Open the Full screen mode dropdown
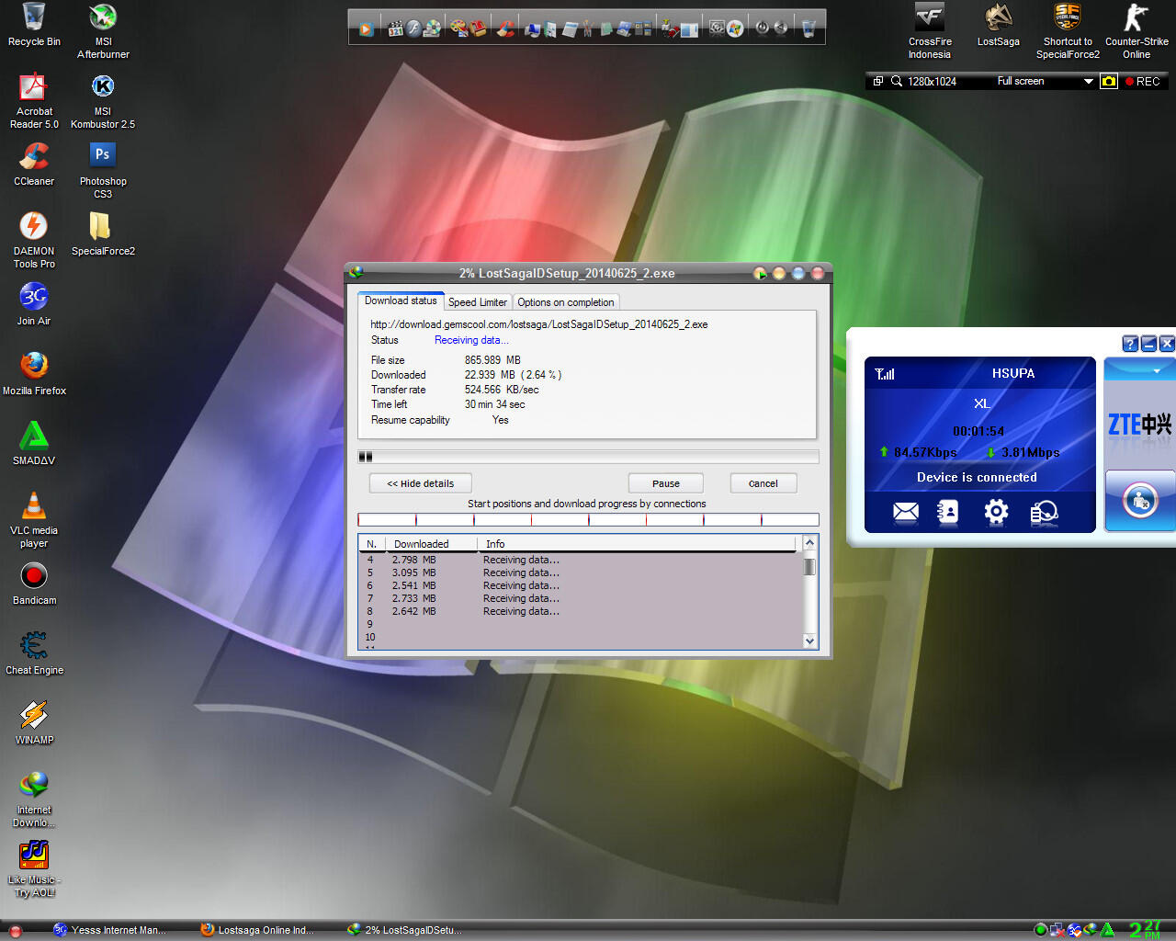 [1088, 82]
